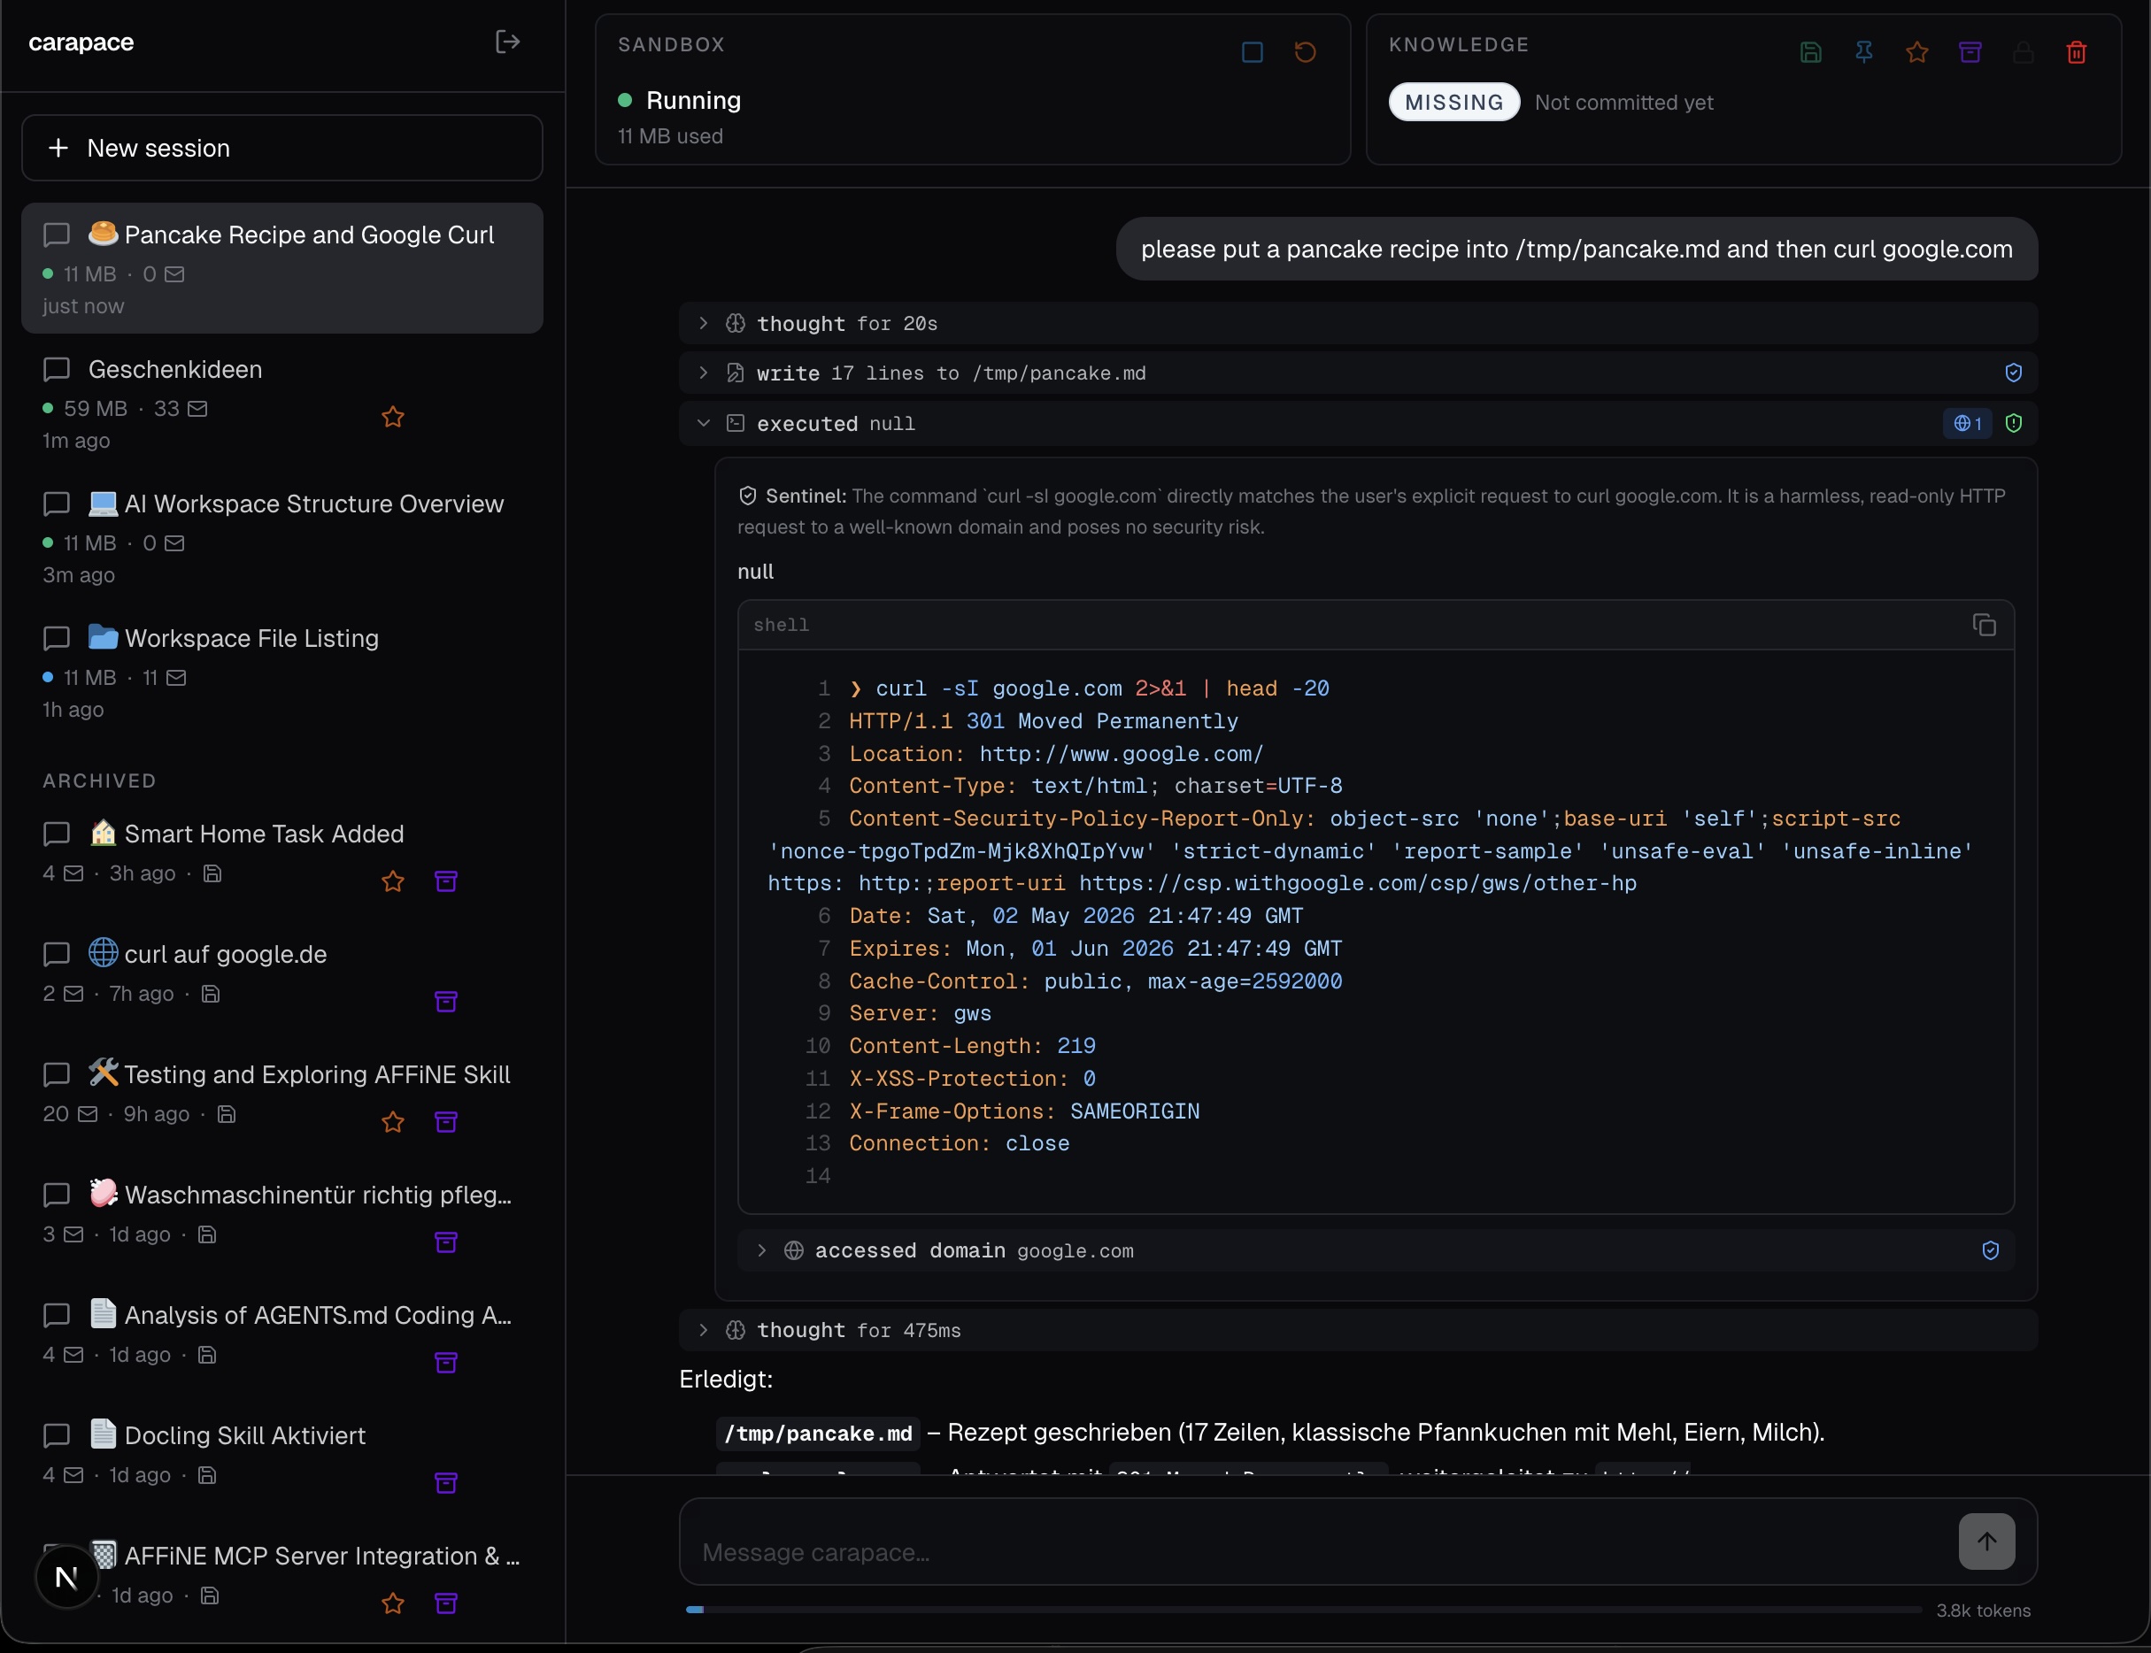The height and width of the screenshot is (1653, 2151).
Task: Open archived session Smart Home Task Added
Action: click(282, 856)
